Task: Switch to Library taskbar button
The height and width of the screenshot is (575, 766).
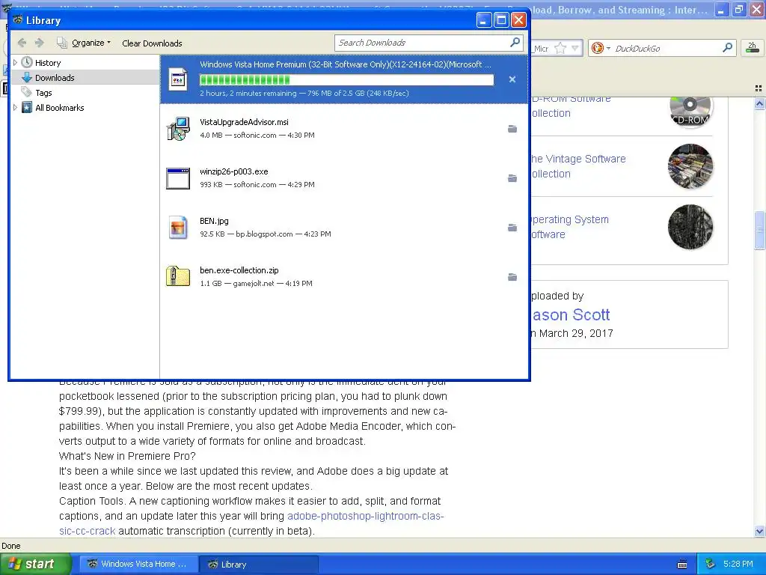Action: (259, 564)
